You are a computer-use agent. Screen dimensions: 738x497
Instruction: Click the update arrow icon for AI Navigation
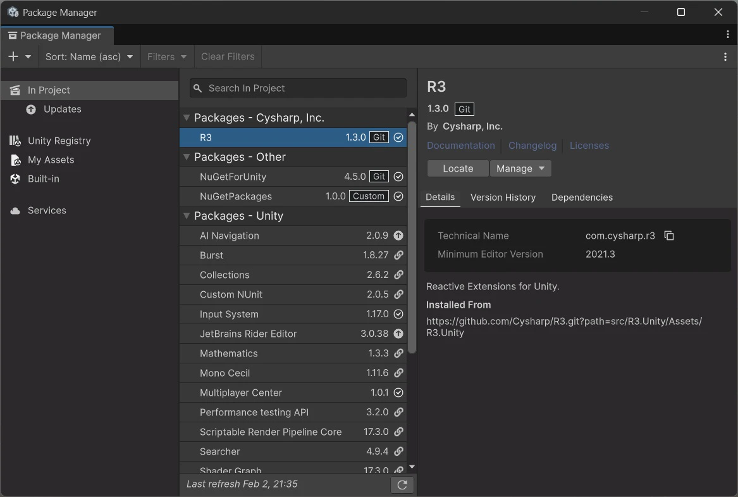pyautogui.click(x=398, y=236)
